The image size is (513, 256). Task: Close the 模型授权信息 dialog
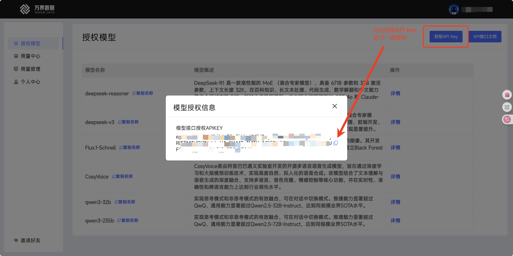click(x=335, y=106)
